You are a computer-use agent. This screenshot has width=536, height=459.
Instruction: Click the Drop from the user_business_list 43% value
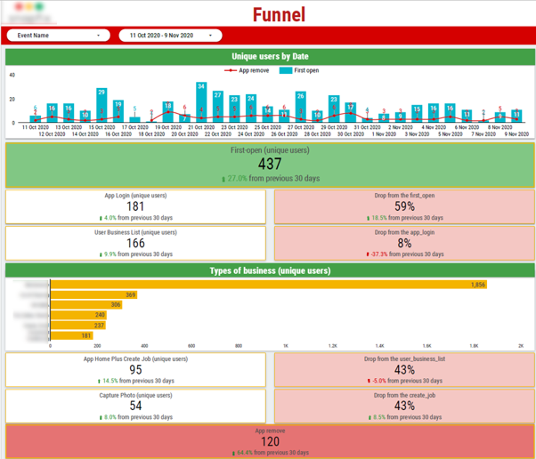click(x=404, y=369)
